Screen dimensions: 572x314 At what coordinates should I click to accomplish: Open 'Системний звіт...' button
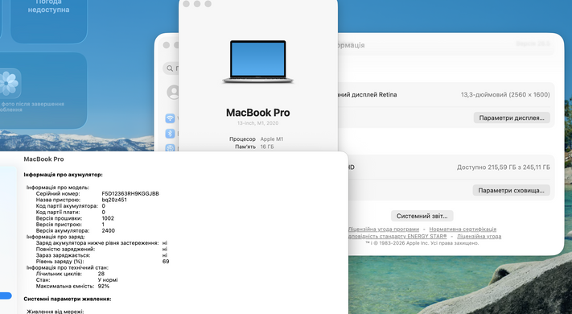pos(422,216)
